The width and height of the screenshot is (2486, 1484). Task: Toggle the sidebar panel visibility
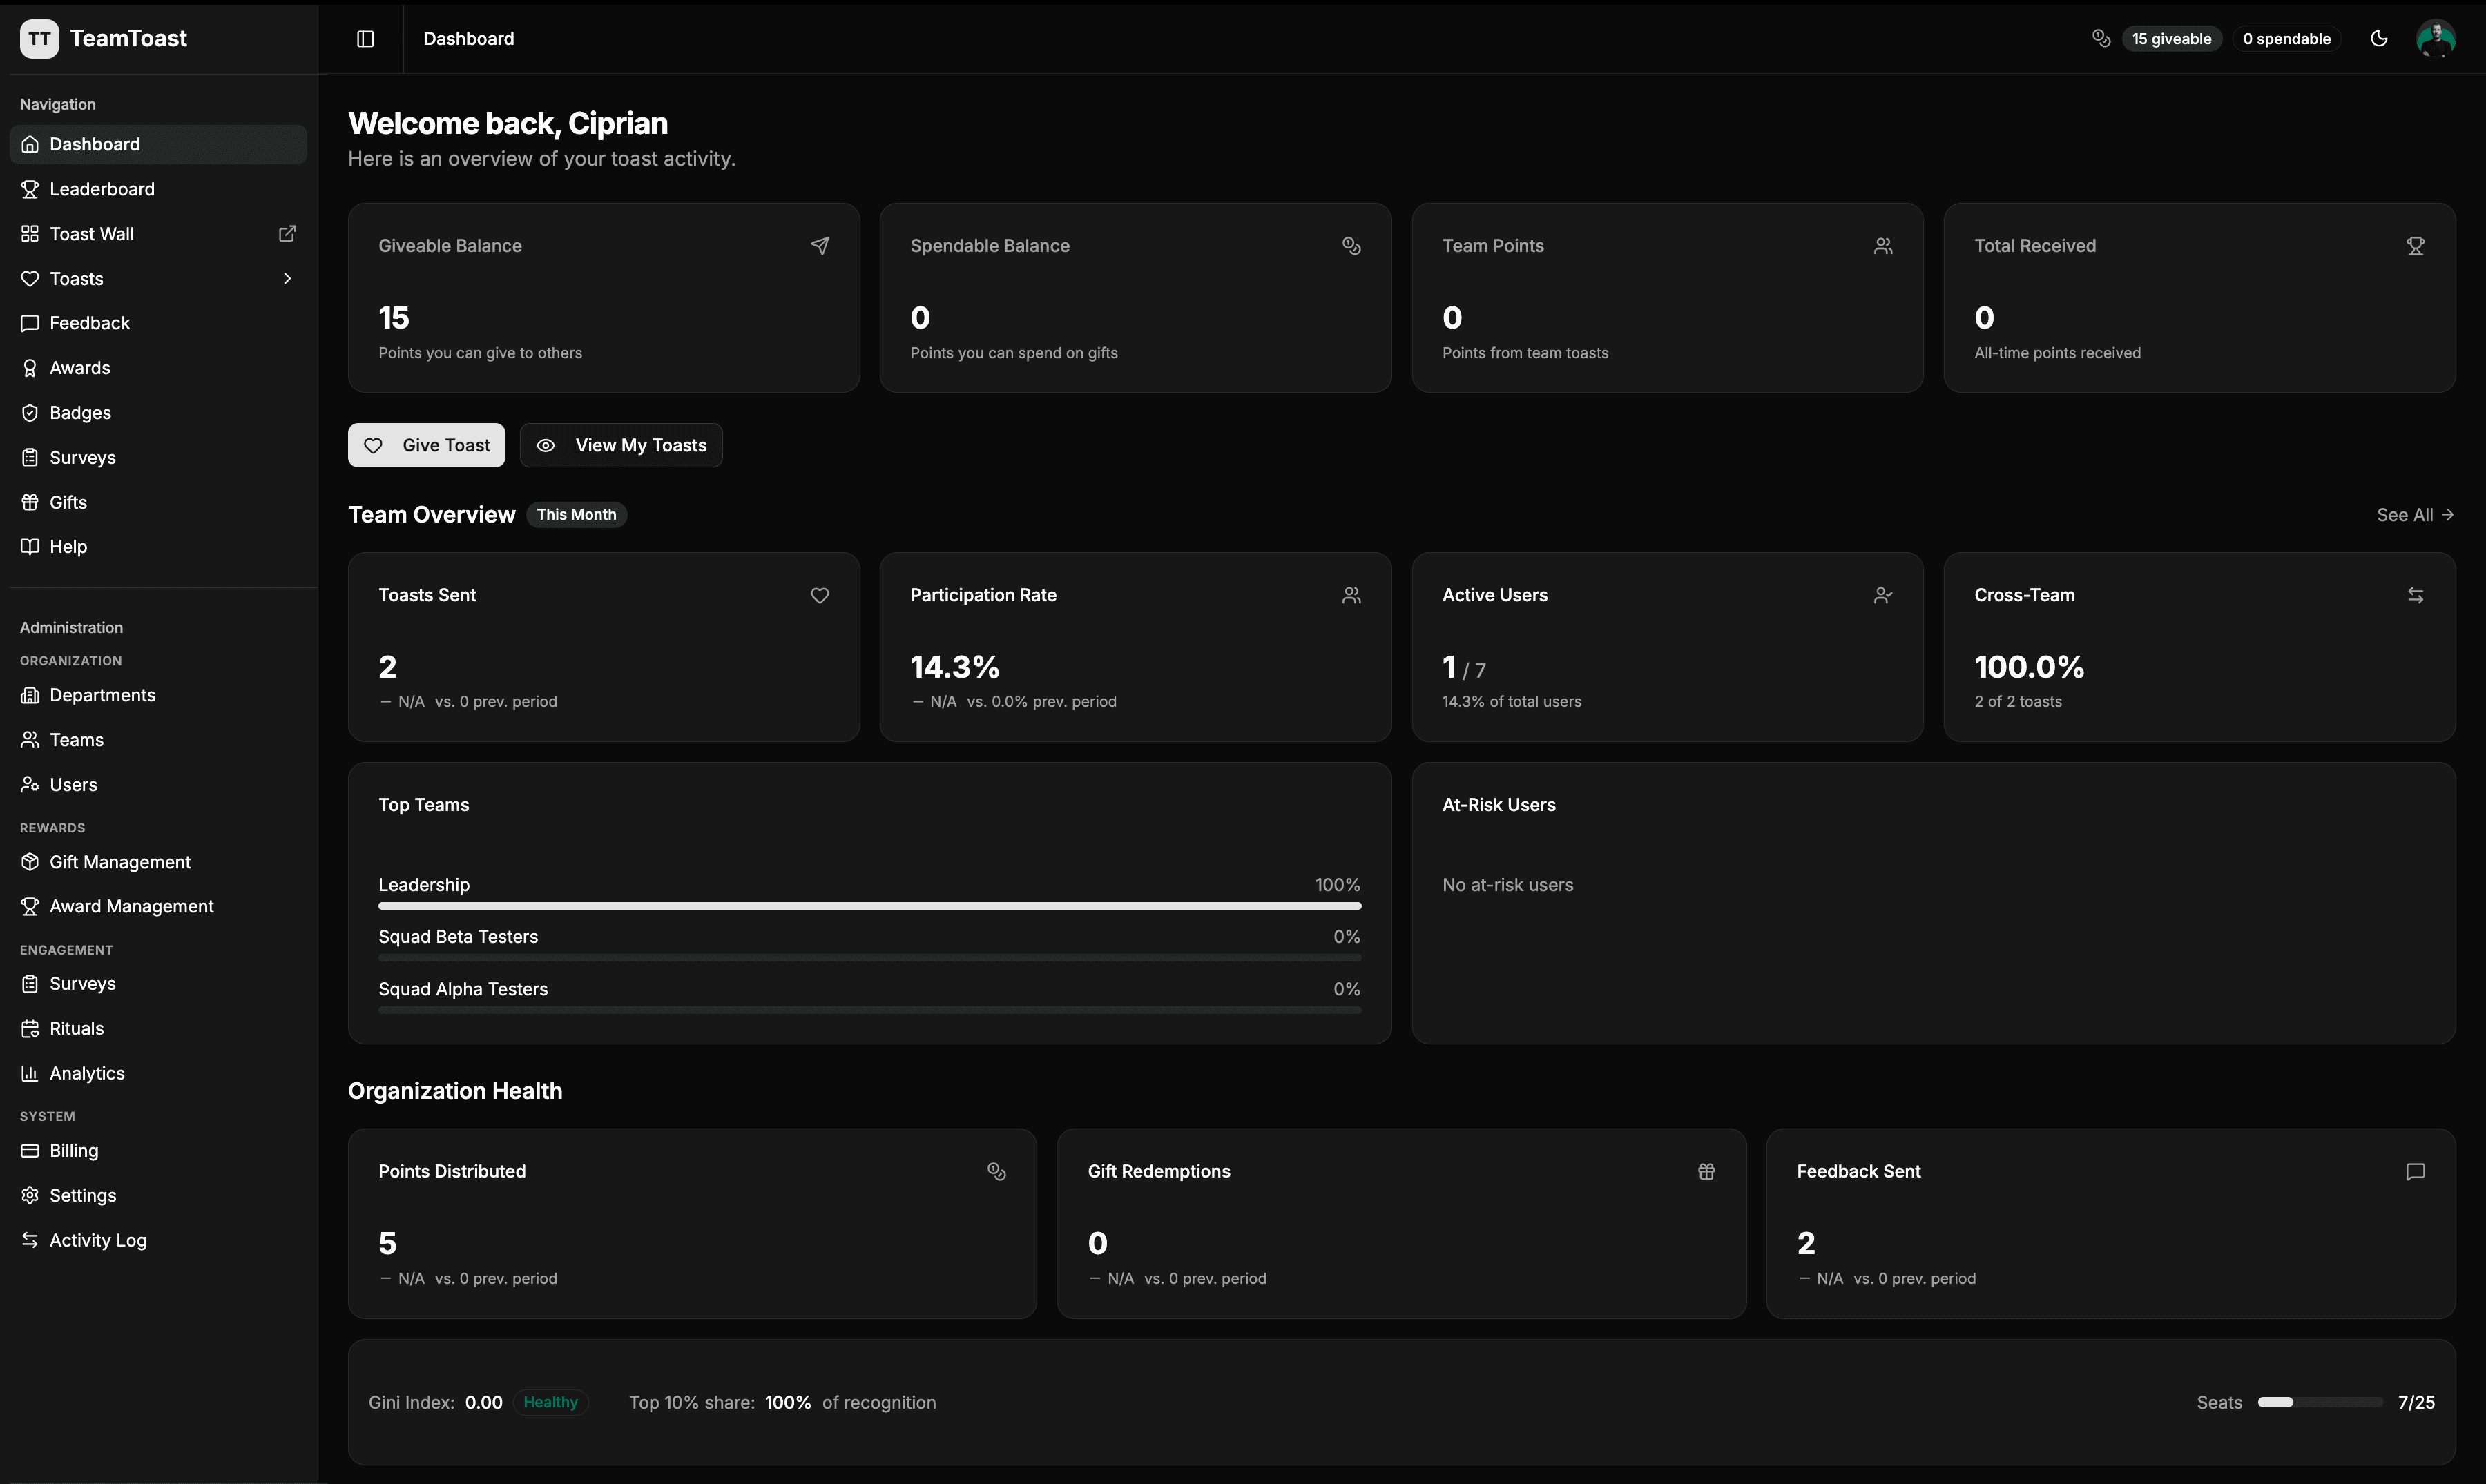tap(364, 38)
